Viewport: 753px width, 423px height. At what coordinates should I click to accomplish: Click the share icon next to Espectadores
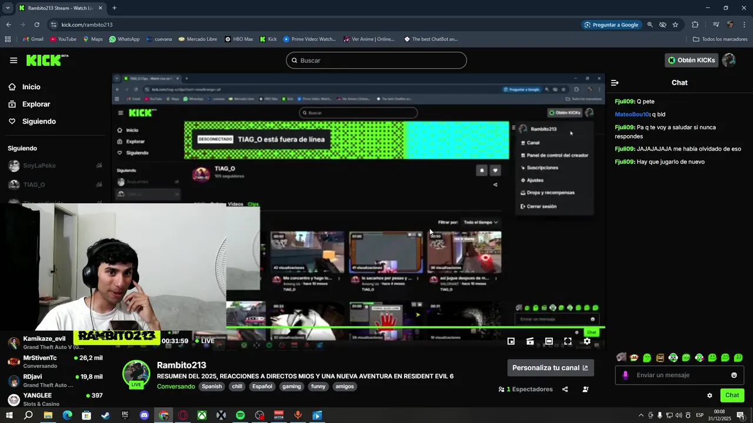tap(565, 389)
